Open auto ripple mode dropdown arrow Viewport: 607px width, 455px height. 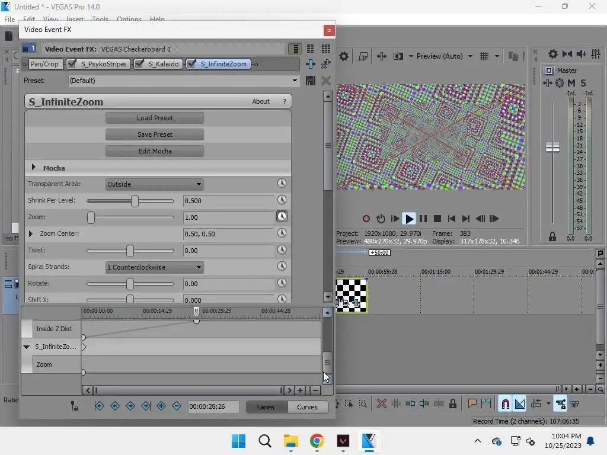click(x=548, y=404)
